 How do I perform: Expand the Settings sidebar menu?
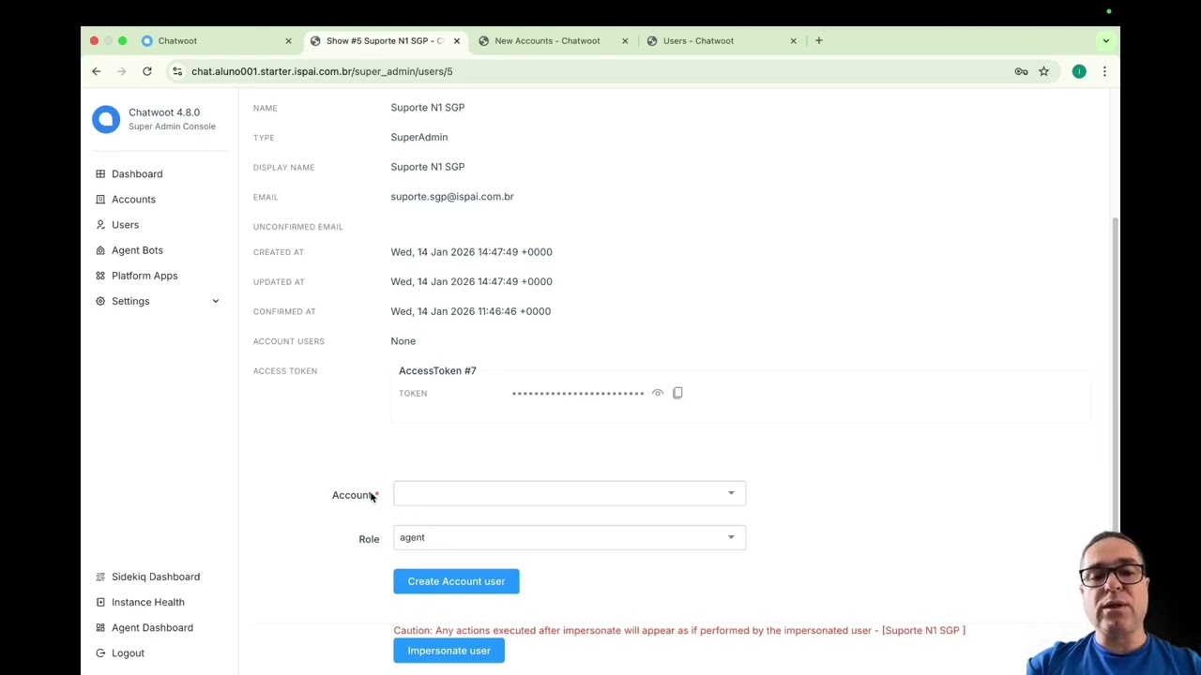coord(158,301)
